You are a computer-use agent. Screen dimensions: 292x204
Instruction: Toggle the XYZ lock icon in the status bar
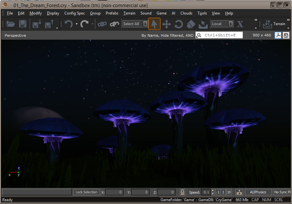click(182, 192)
